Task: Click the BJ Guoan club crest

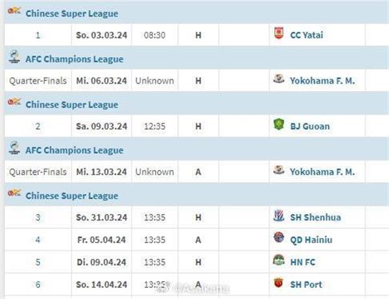Action: (x=279, y=126)
